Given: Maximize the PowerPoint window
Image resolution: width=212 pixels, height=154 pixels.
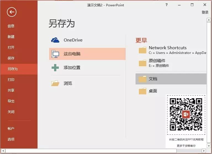Looking at the screenshot, I should coord(192,5).
